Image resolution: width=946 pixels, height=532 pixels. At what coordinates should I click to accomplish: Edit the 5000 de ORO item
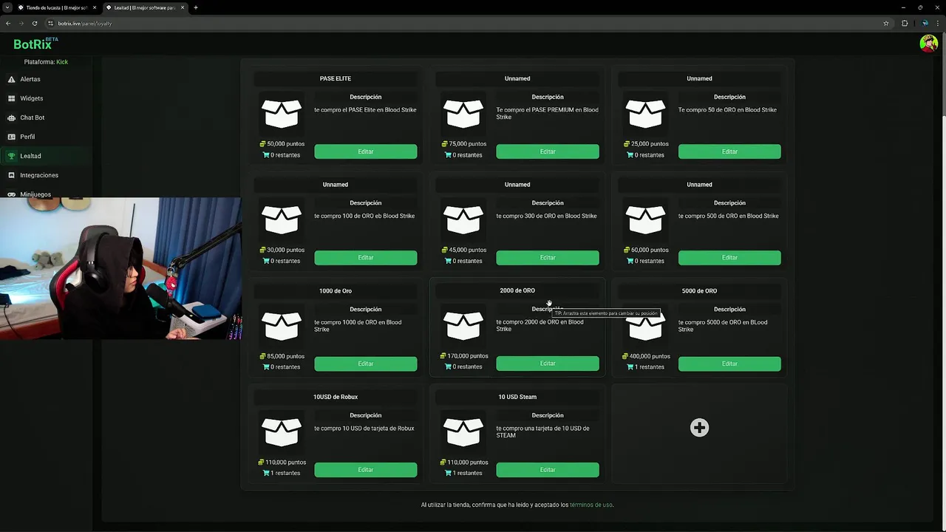729,364
